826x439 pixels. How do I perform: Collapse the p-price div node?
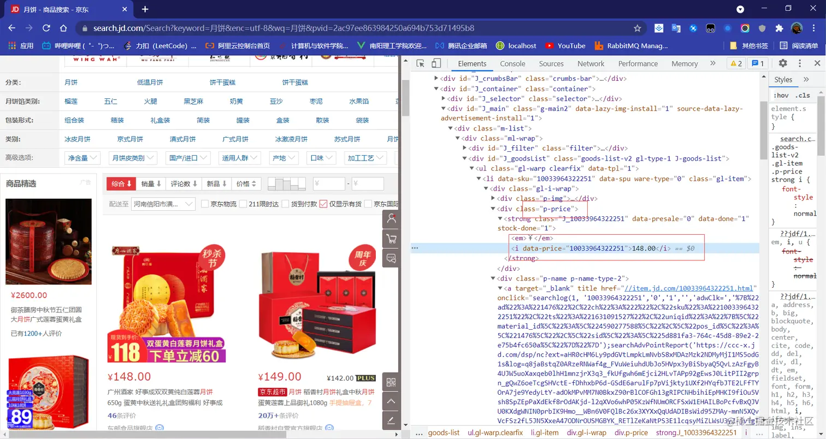coord(493,209)
